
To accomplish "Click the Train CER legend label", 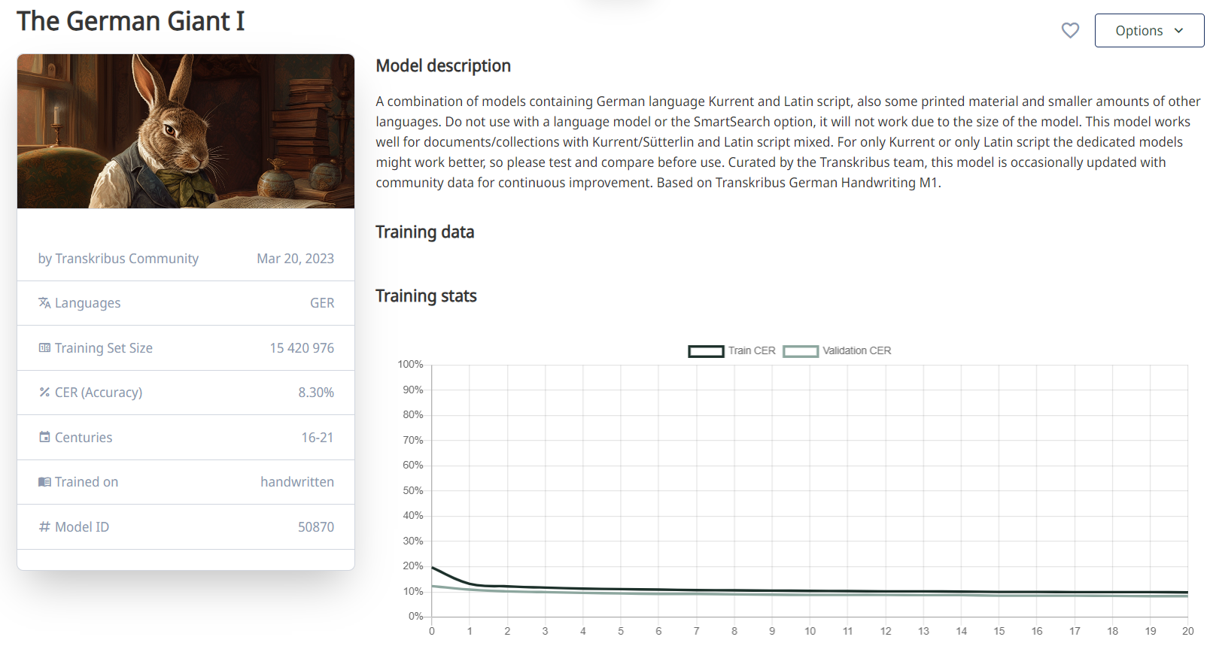I will [751, 351].
